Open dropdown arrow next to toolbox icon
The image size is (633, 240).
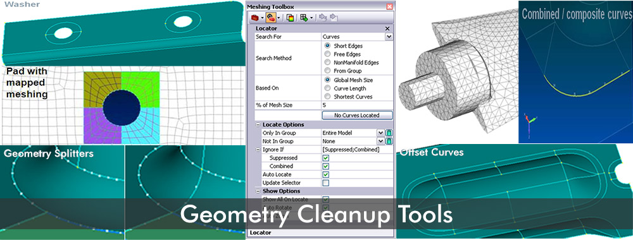[x=263, y=18]
